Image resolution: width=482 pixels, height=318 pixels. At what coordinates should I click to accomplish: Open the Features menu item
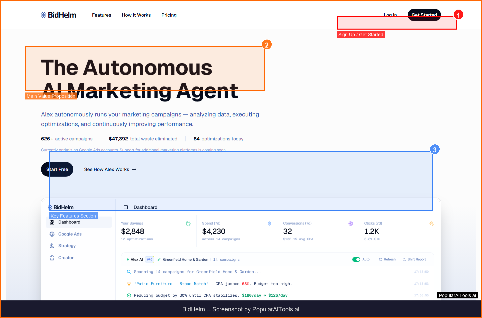[x=101, y=15]
